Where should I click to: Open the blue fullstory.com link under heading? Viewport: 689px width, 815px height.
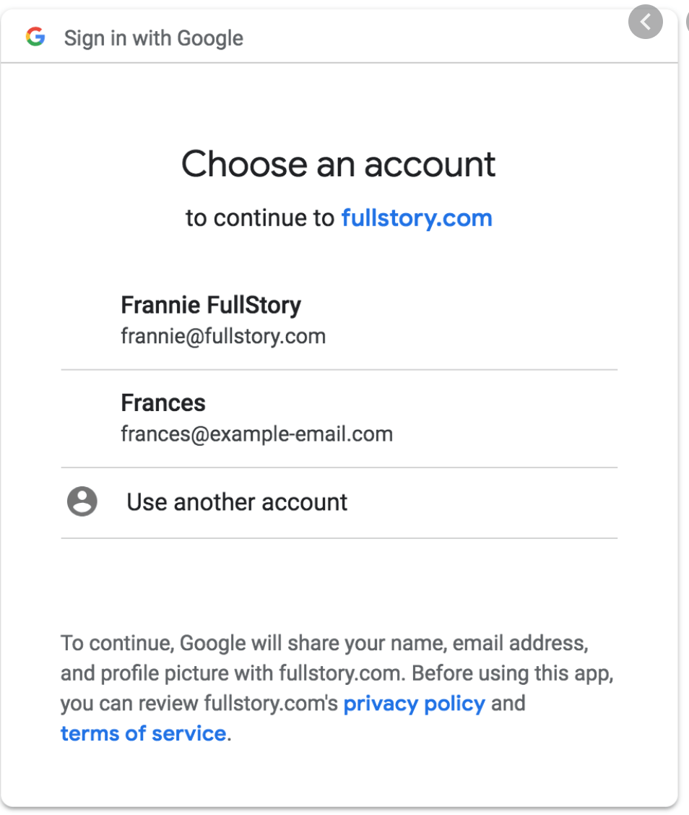pos(417,217)
